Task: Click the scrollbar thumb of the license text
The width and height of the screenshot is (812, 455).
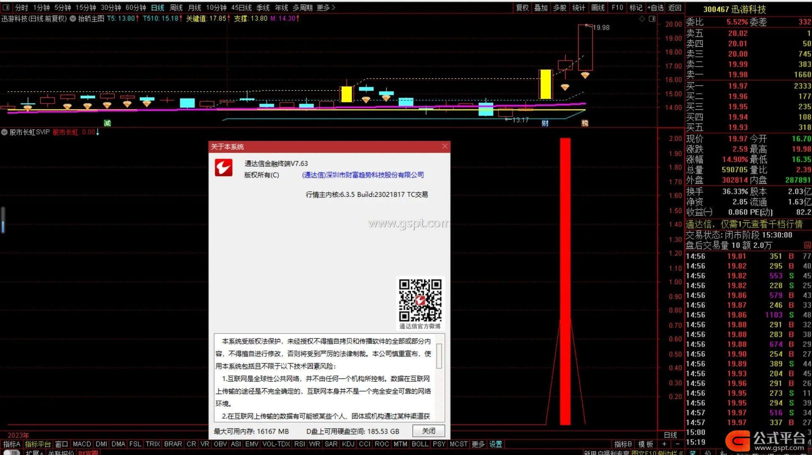Action: coord(439,356)
